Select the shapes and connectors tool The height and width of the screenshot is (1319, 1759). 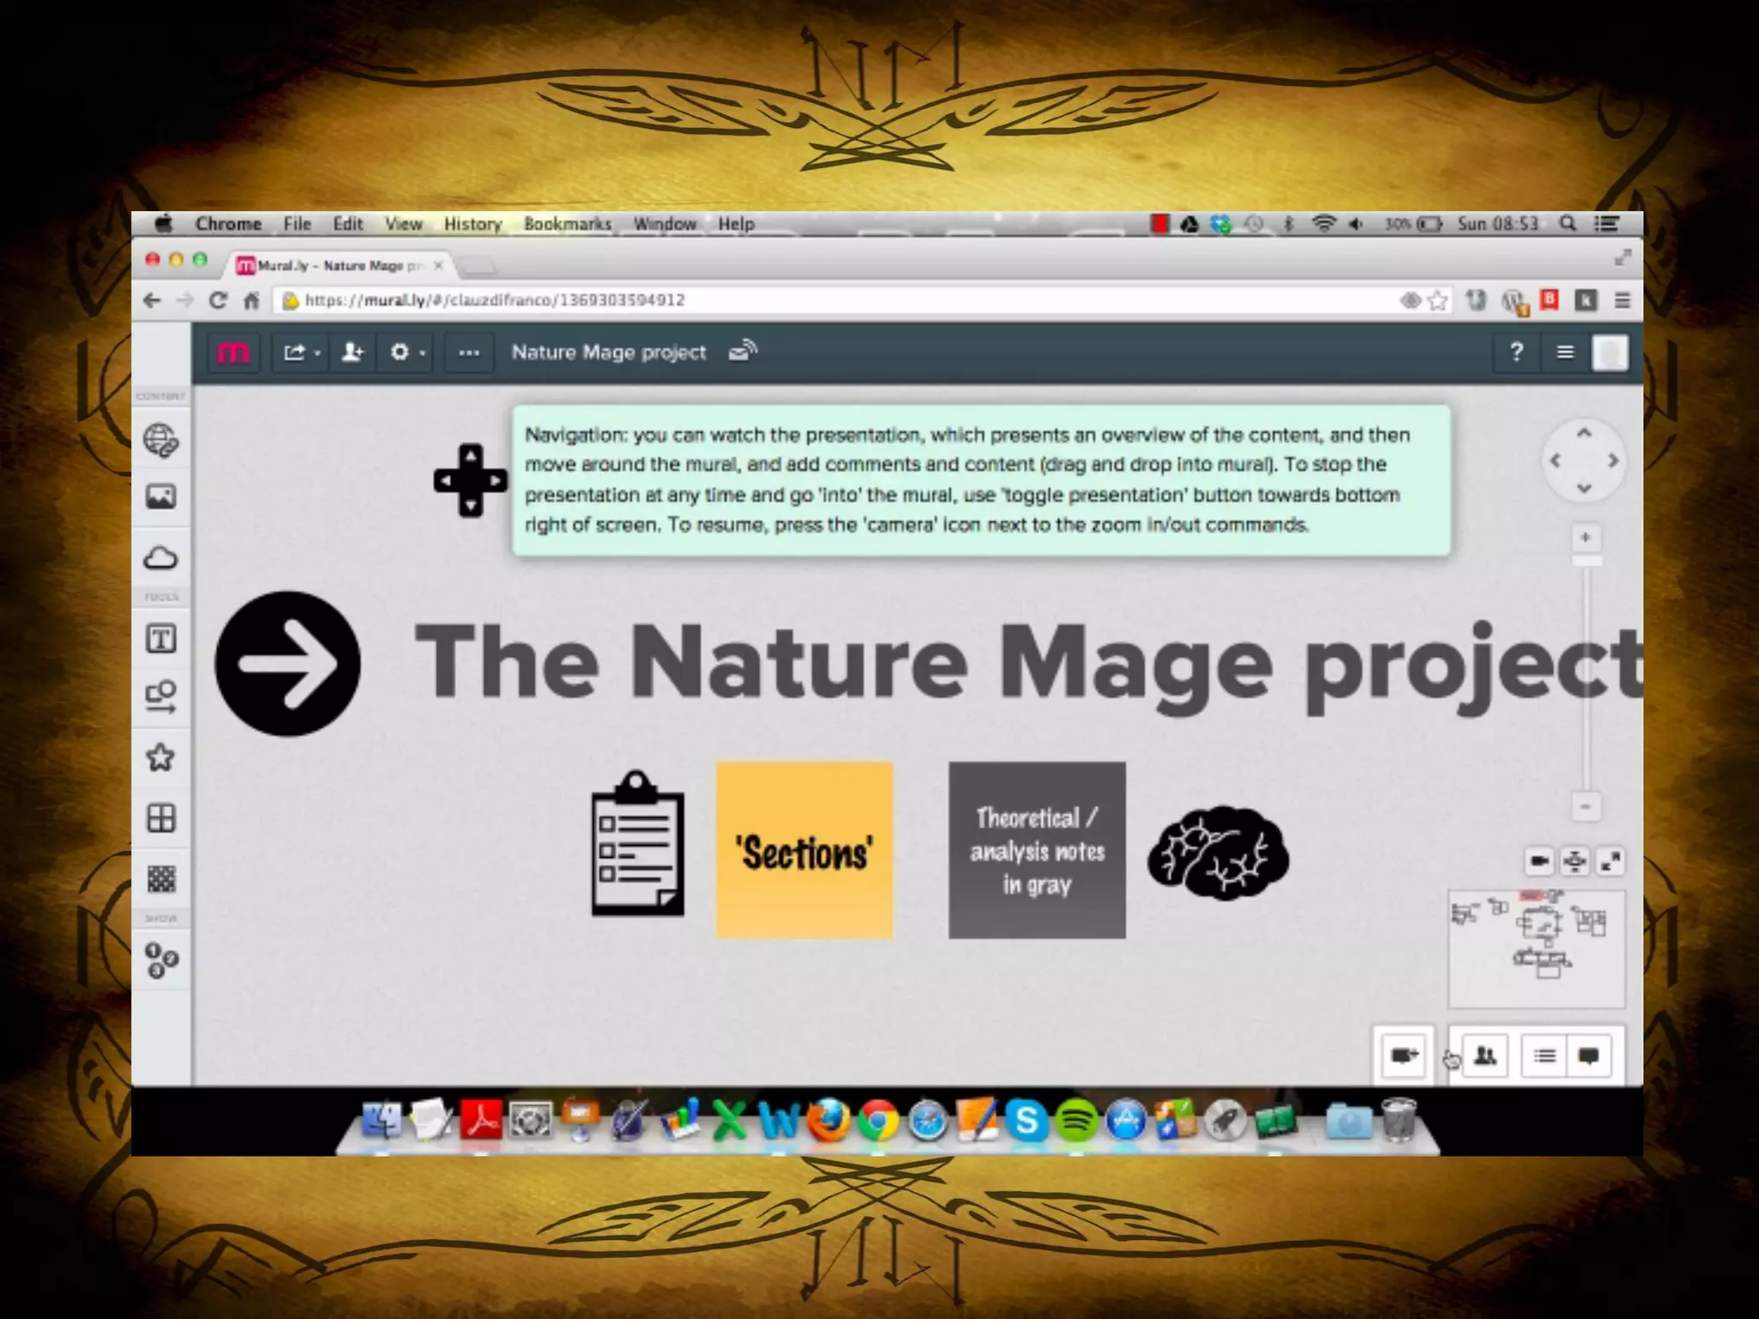tap(161, 696)
